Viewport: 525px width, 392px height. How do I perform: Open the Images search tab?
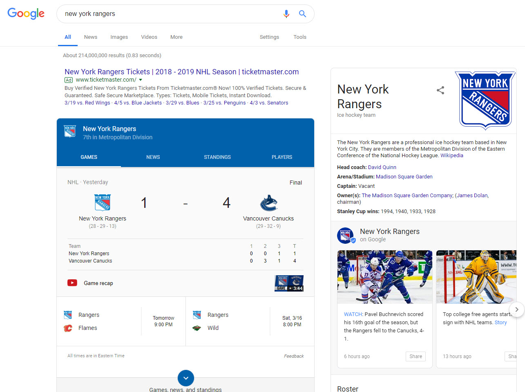pyautogui.click(x=119, y=37)
